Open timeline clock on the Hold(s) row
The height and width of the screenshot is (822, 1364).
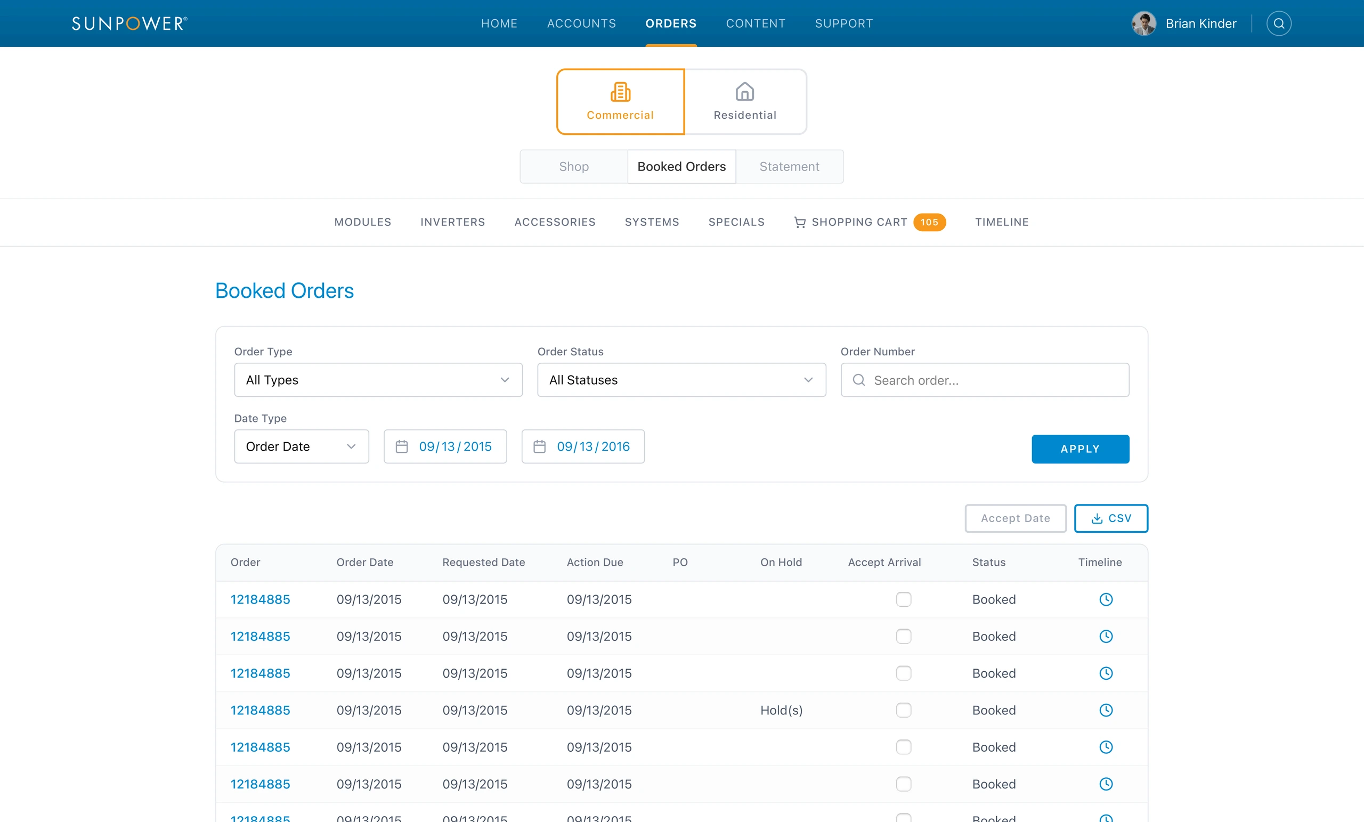1106,710
